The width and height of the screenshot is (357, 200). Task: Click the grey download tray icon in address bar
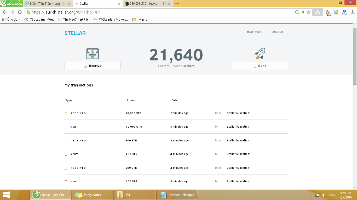coord(317,12)
